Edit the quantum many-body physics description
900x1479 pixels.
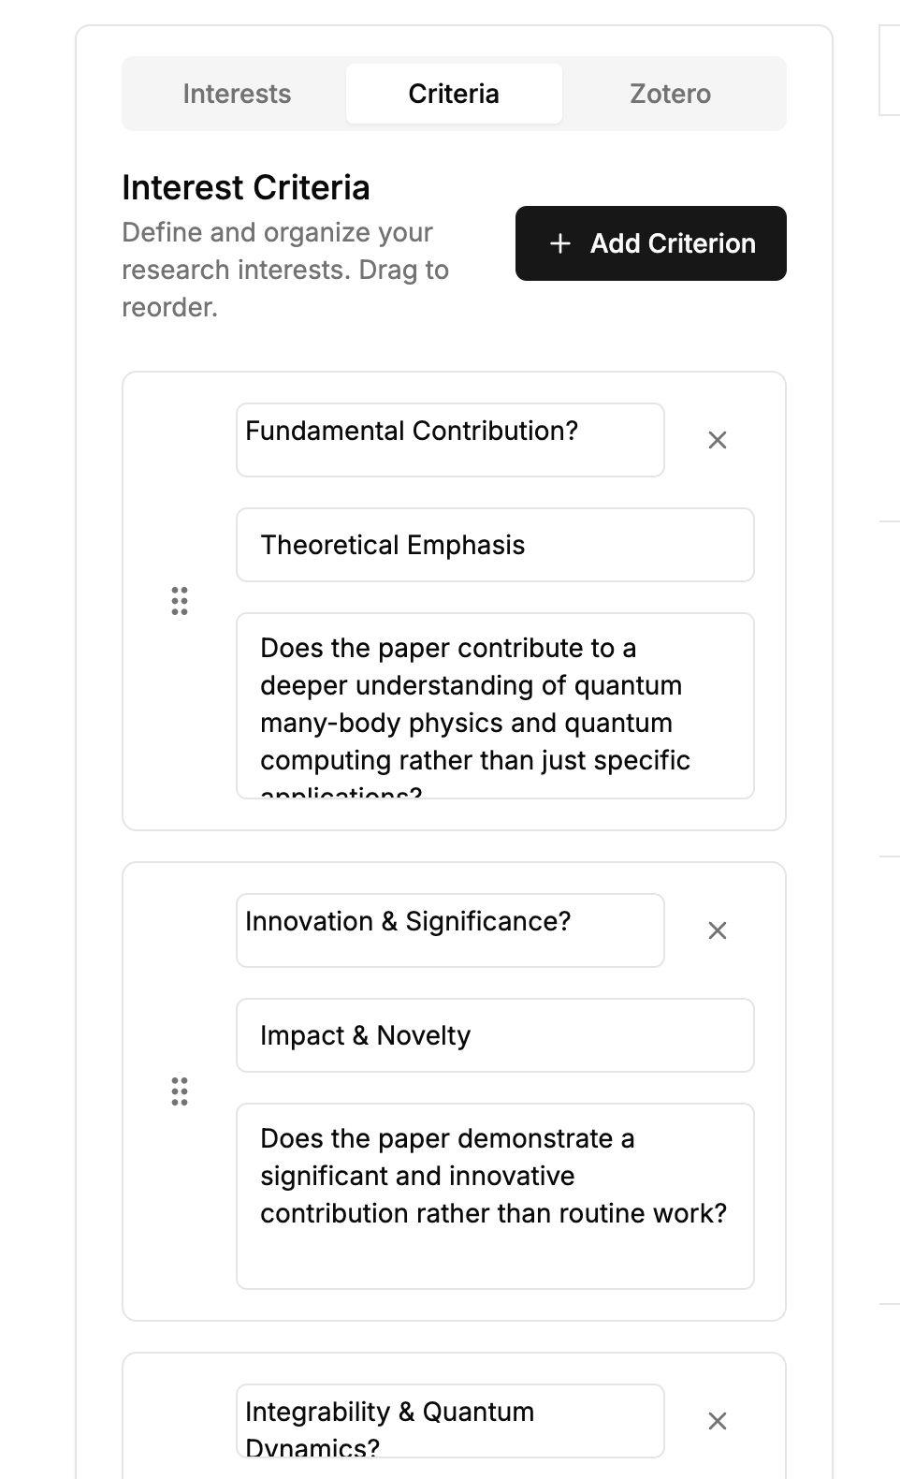[495, 705]
